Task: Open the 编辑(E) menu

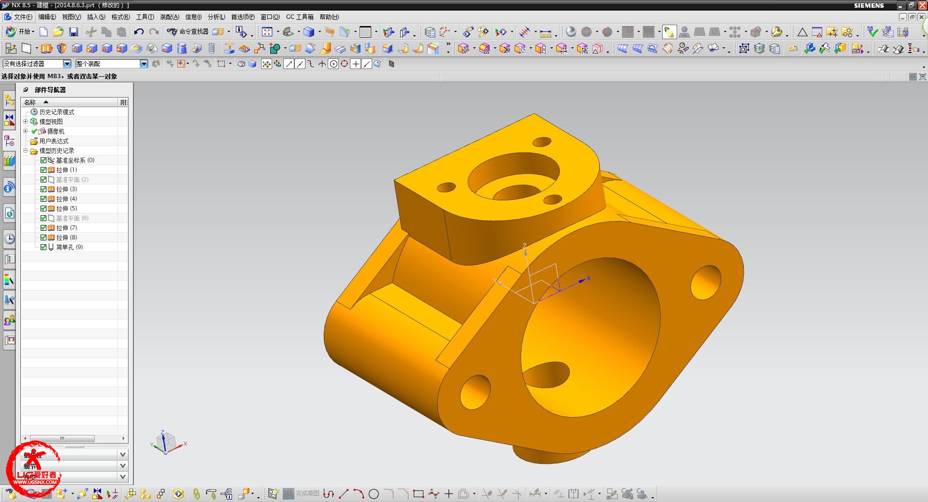Action: pos(47,17)
